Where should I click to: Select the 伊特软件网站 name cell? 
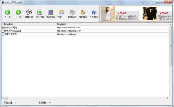coord(30,27)
